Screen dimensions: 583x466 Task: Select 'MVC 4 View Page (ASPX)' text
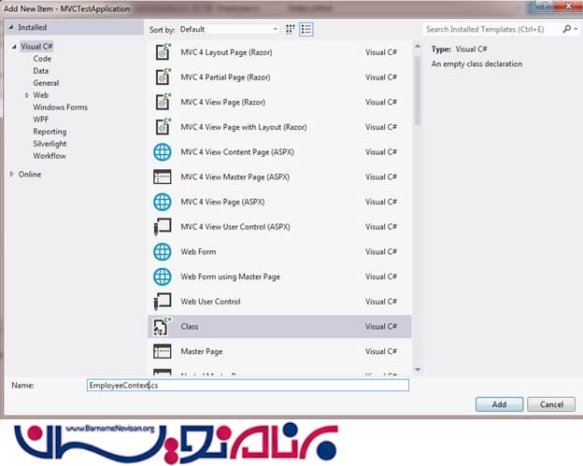pyautogui.click(x=222, y=202)
